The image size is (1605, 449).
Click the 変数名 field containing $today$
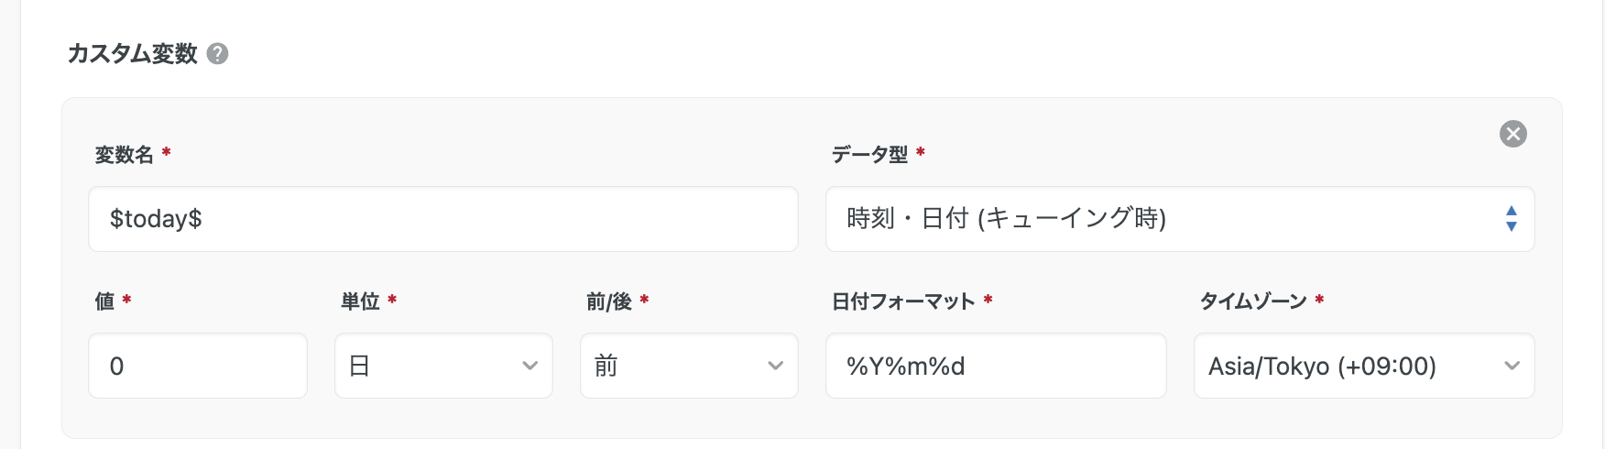(442, 219)
